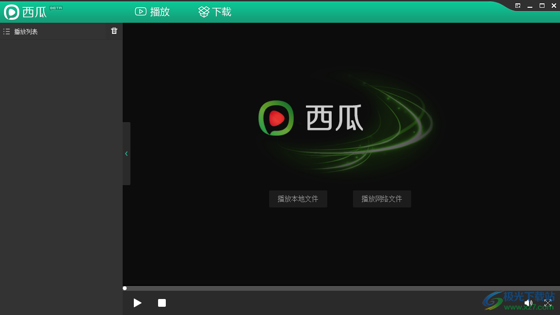Open the app menu icon beside minimize
The height and width of the screenshot is (315, 560).
click(517, 5)
